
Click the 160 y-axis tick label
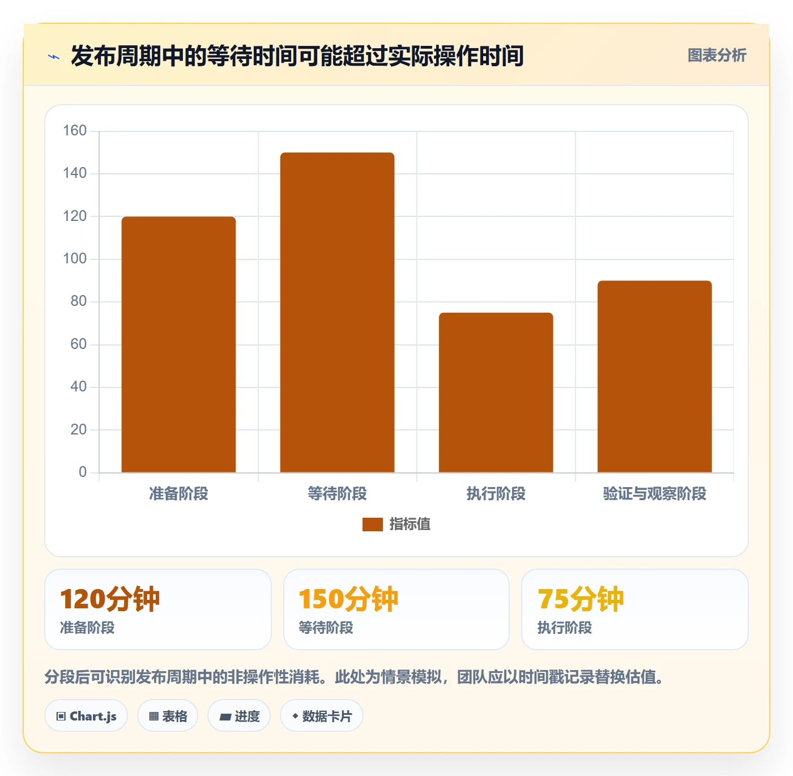pyautogui.click(x=75, y=131)
